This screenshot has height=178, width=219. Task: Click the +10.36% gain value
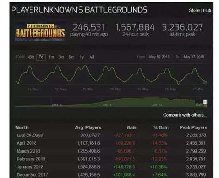[158, 167]
